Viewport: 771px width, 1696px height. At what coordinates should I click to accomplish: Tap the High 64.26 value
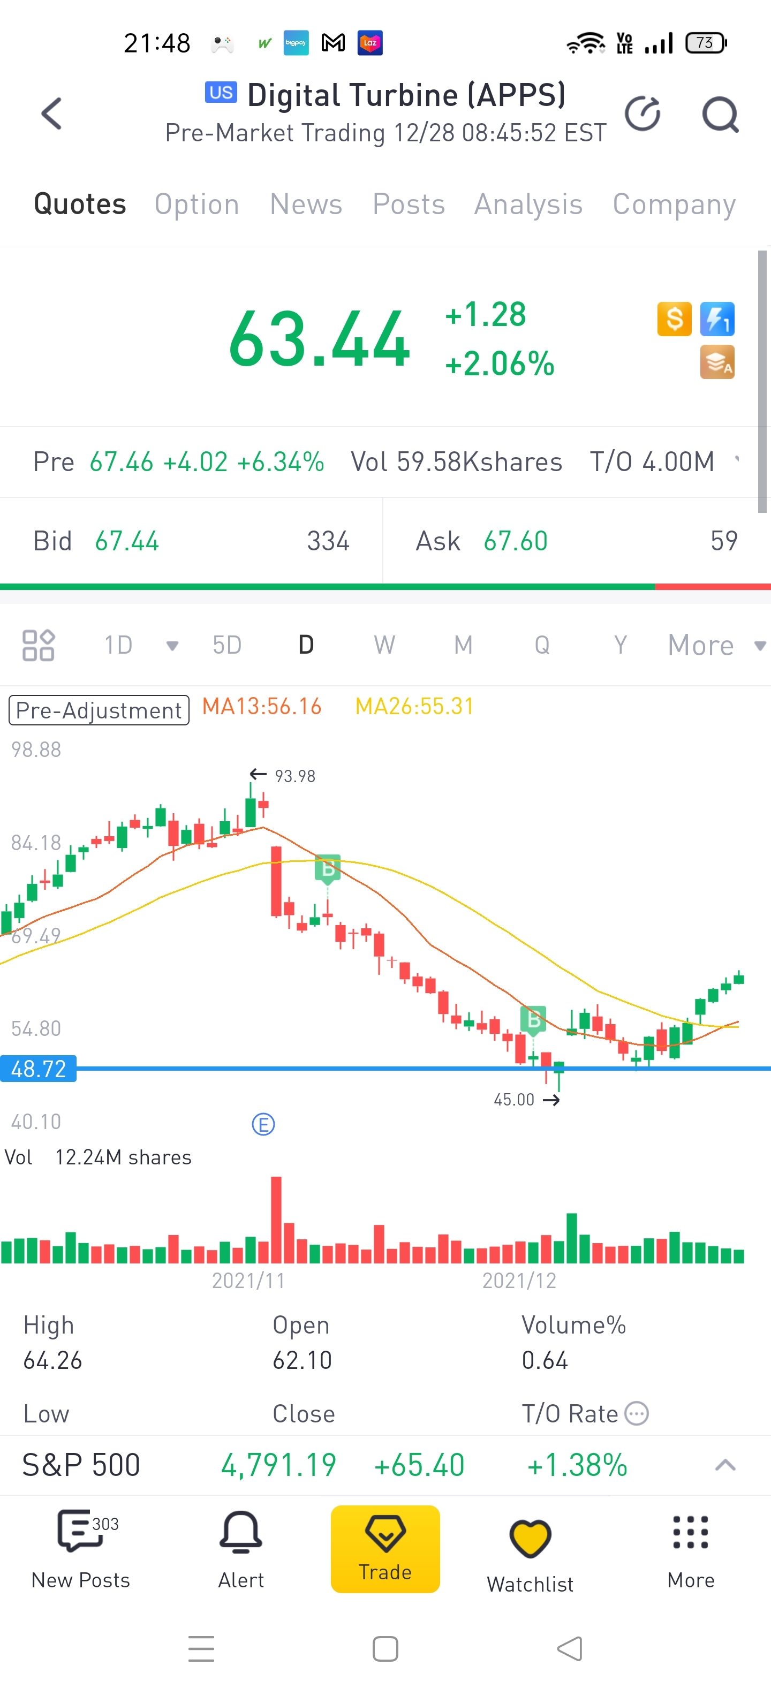click(52, 1360)
